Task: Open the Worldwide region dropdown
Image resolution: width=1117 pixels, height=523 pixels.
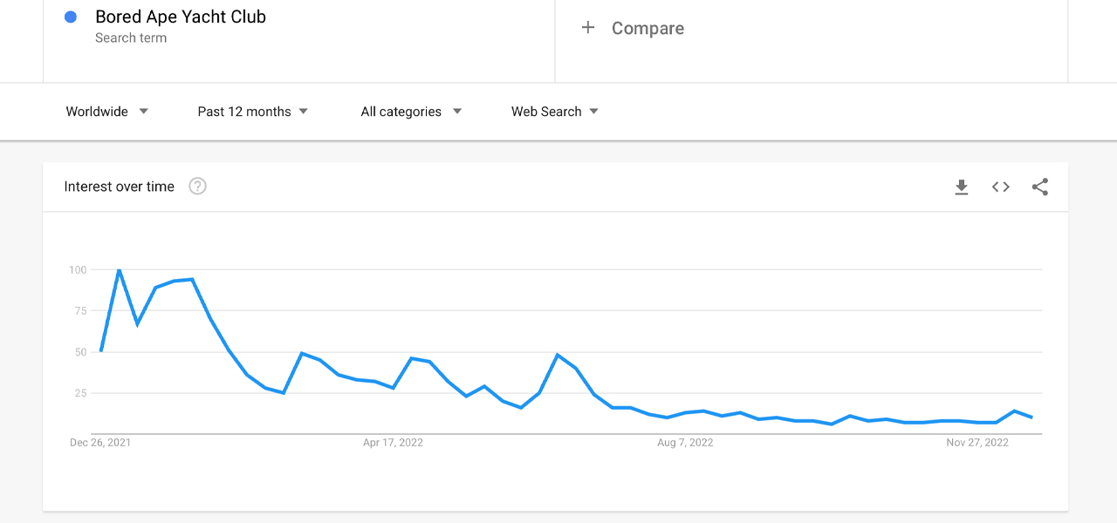Action: [x=107, y=112]
